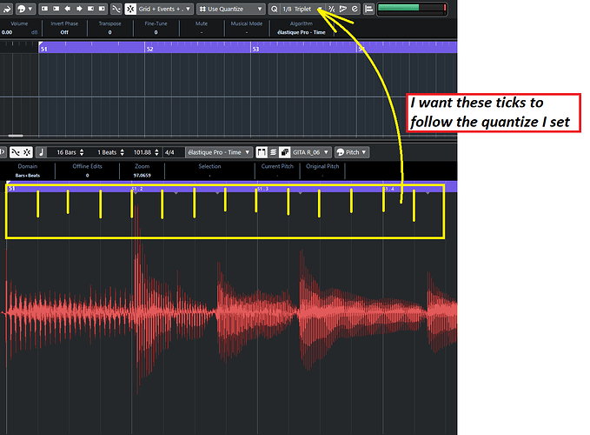Click the Current Pitch field

coord(277,171)
